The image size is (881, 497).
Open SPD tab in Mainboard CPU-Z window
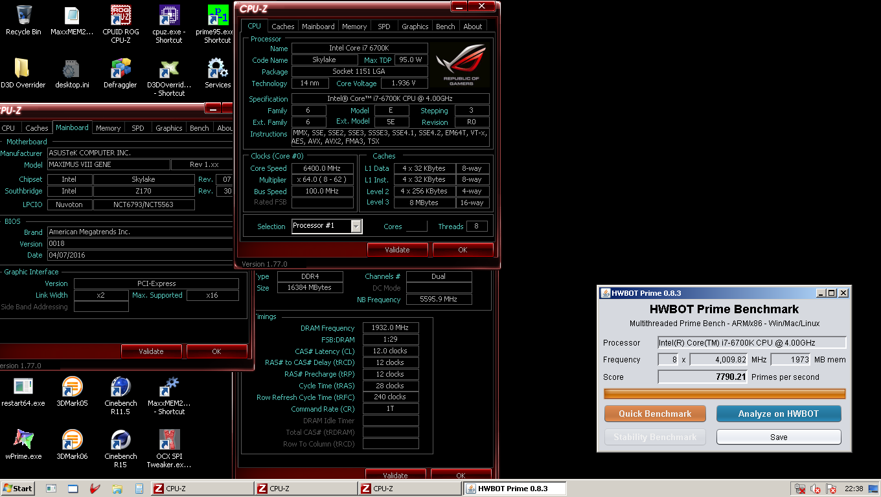(138, 128)
